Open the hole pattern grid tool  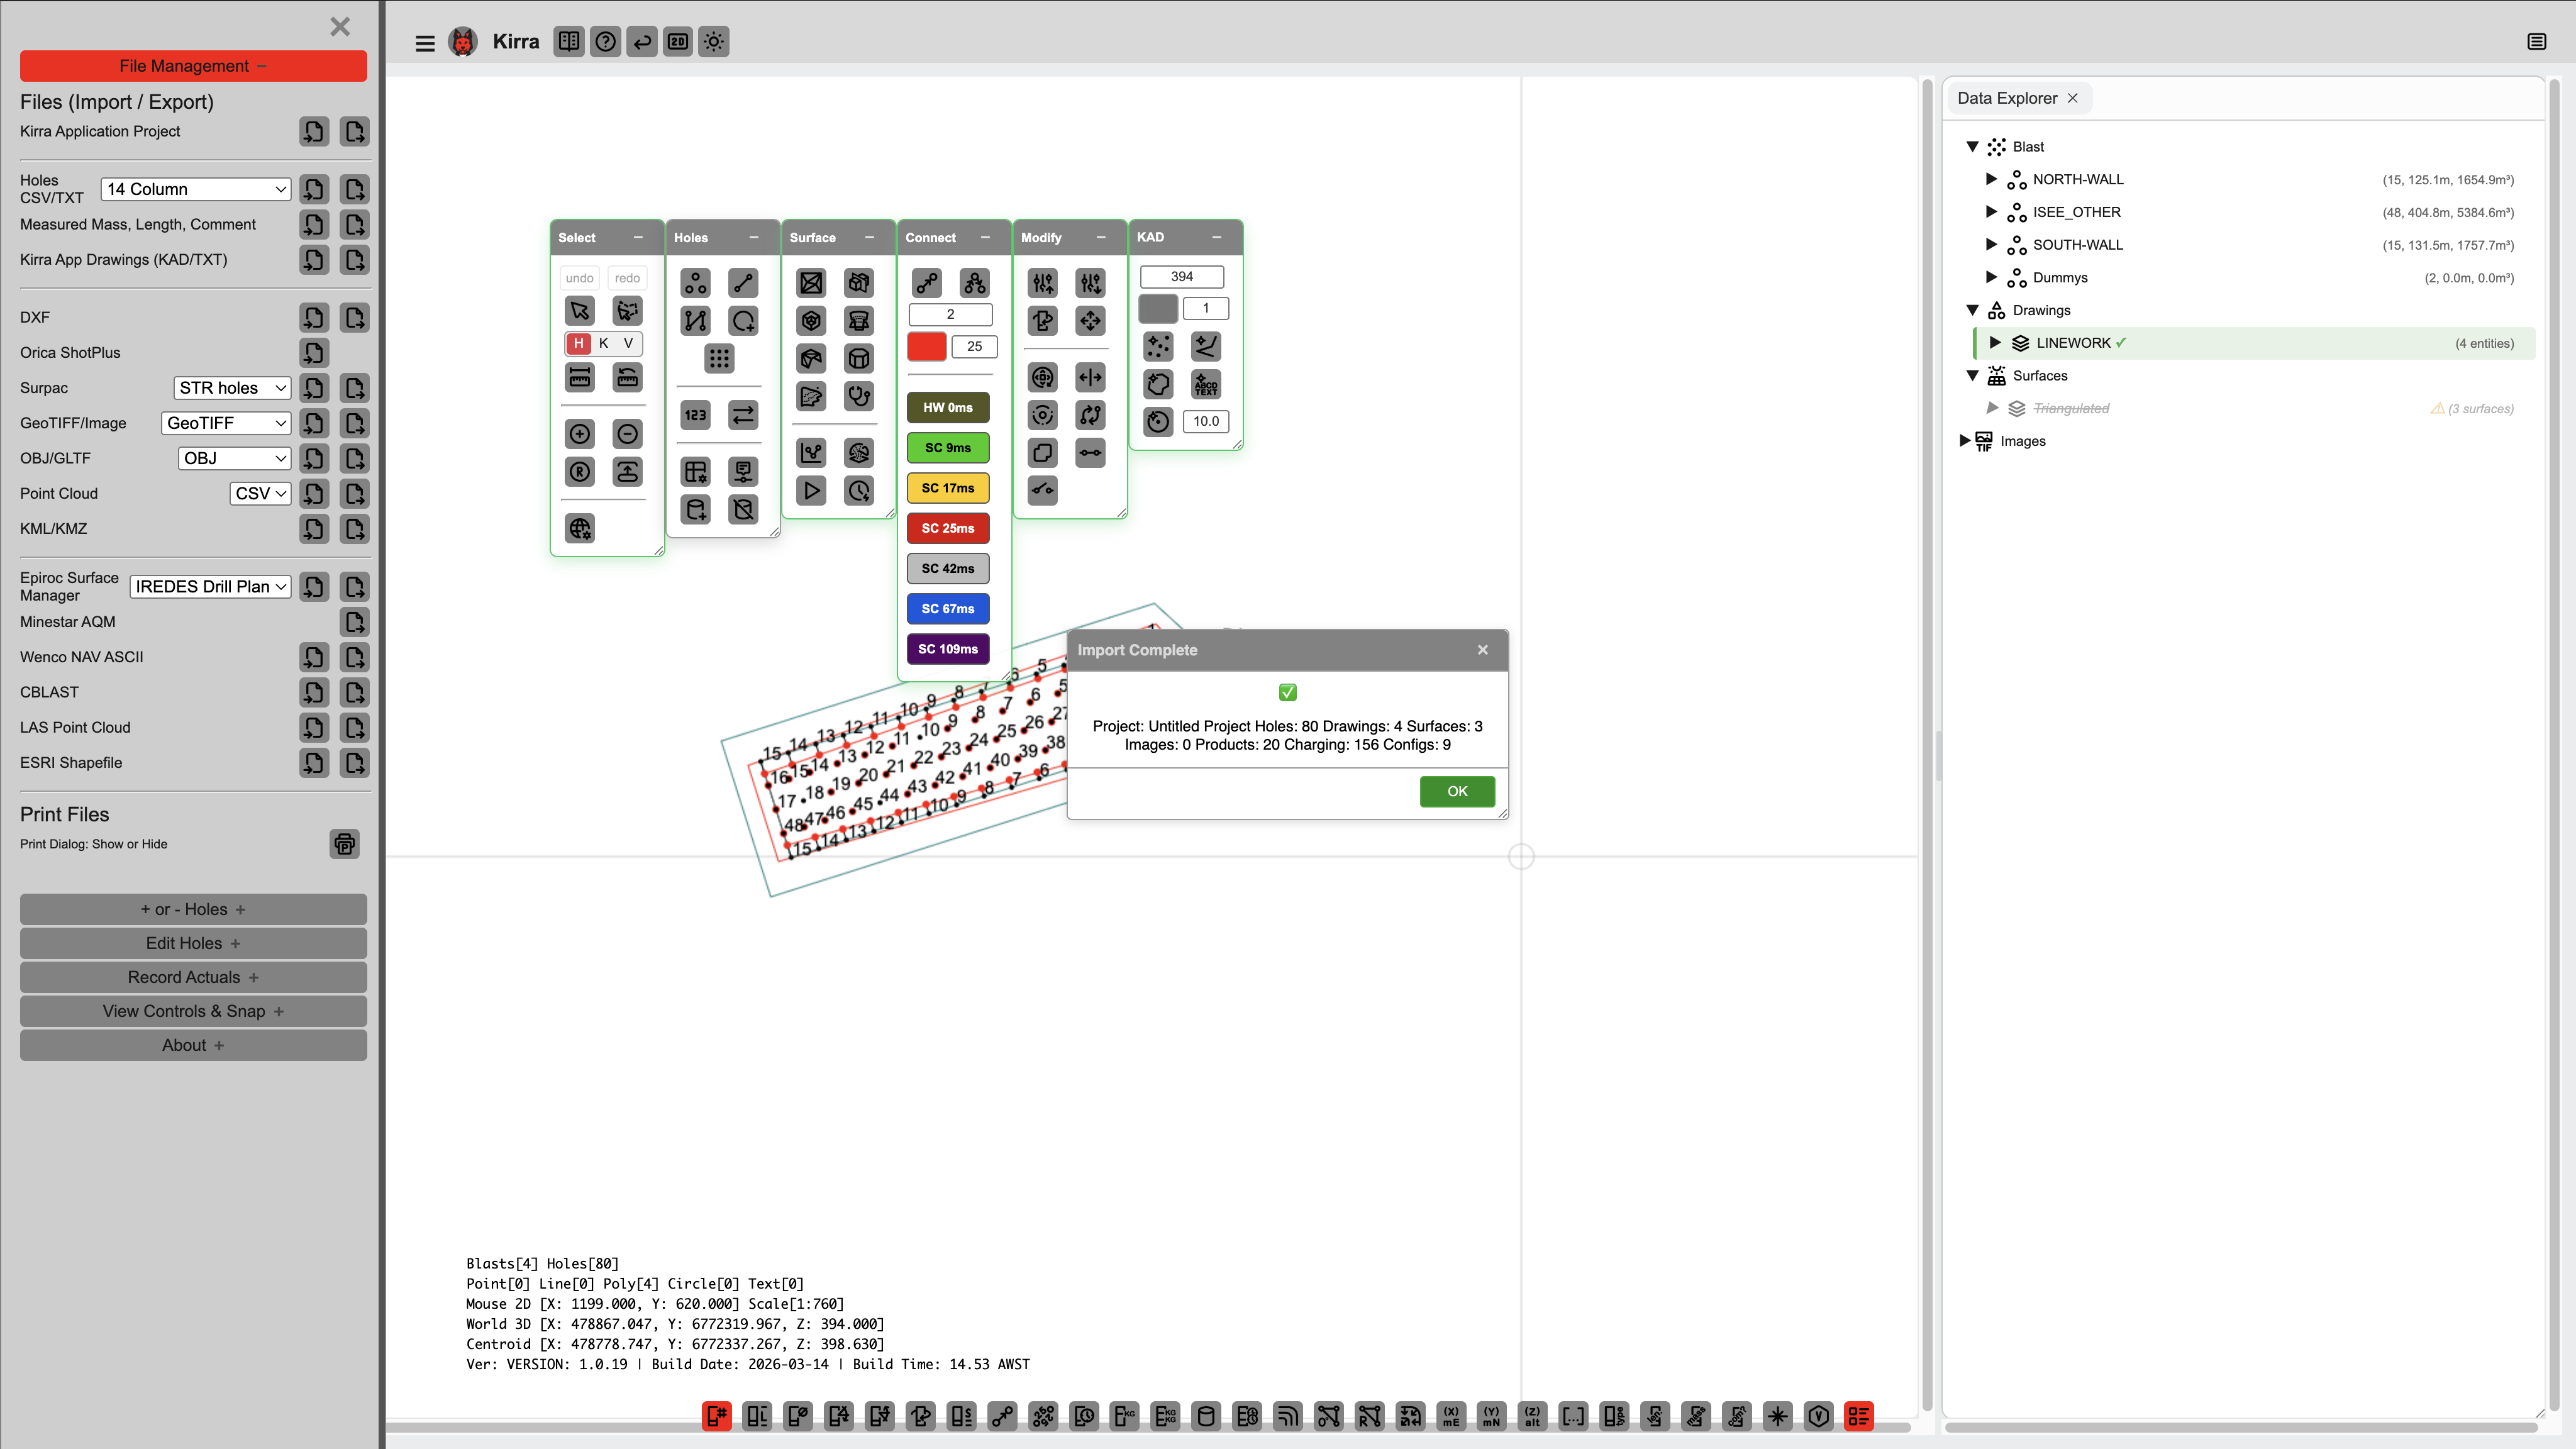(719, 358)
